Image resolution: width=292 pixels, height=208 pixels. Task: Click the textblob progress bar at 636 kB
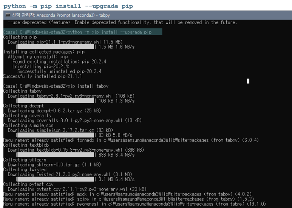tap(55, 155)
